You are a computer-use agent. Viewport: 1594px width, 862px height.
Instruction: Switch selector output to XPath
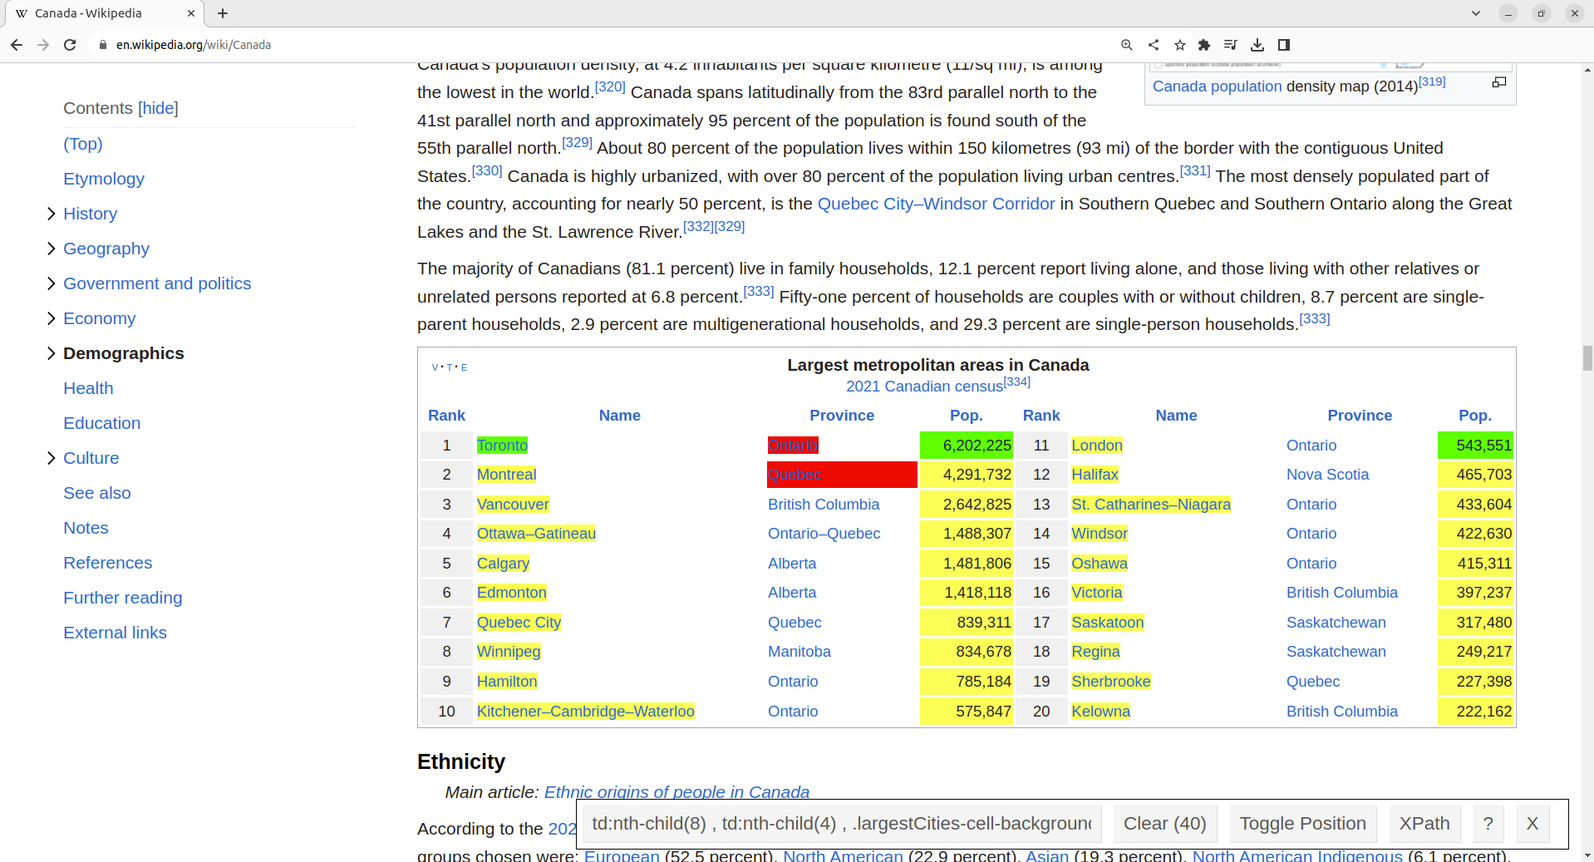pyautogui.click(x=1424, y=824)
